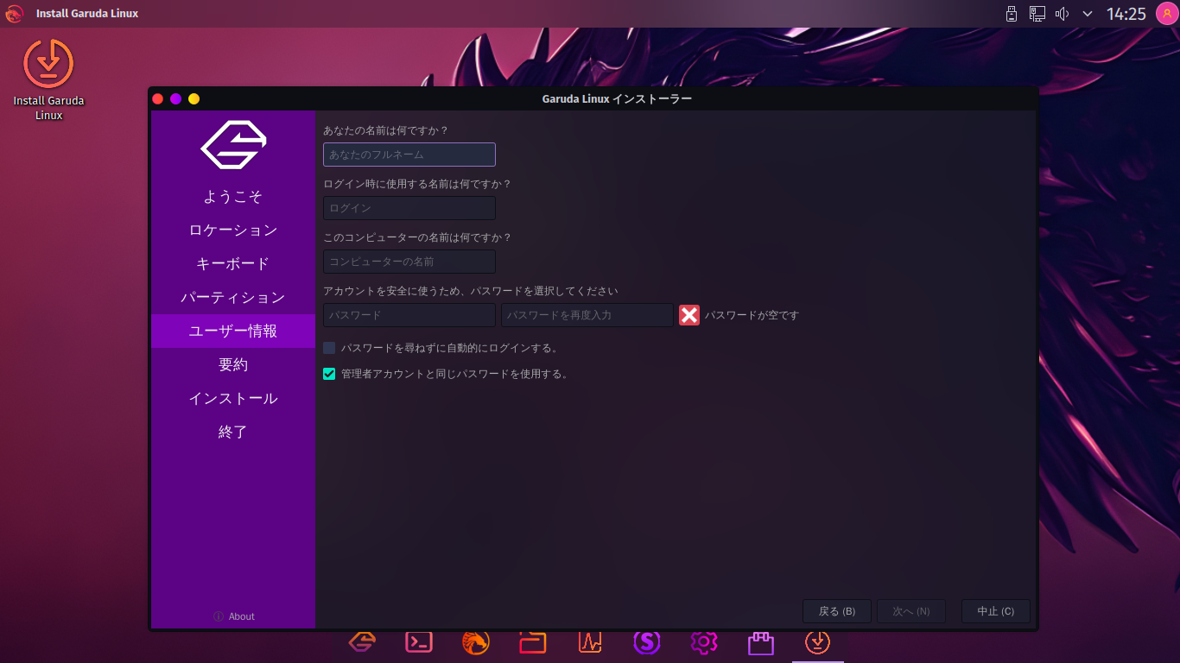Image resolution: width=1180 pixels, height=663 pixels.
Task: Select the キーボード step
Action: 233,263
